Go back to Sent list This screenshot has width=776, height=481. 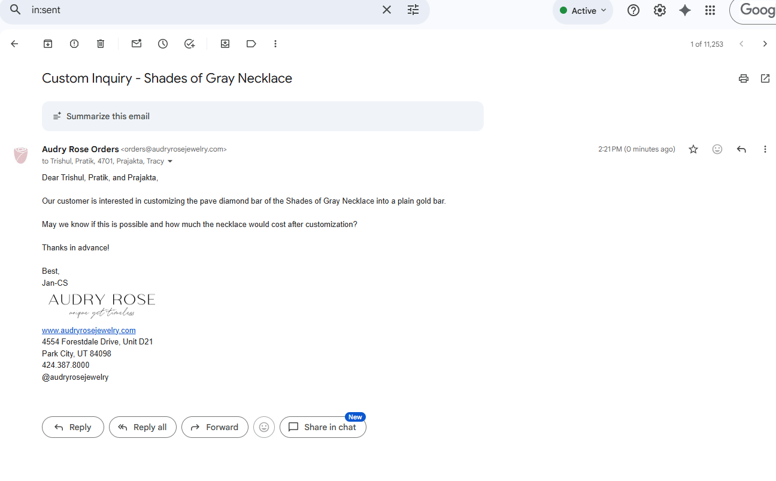[15, 44]
